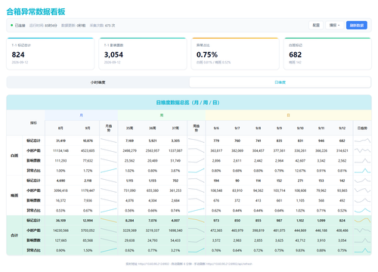Click the 10,876 cell
Image resolution: width=378 pixels, height=272 pixels.
88,141
